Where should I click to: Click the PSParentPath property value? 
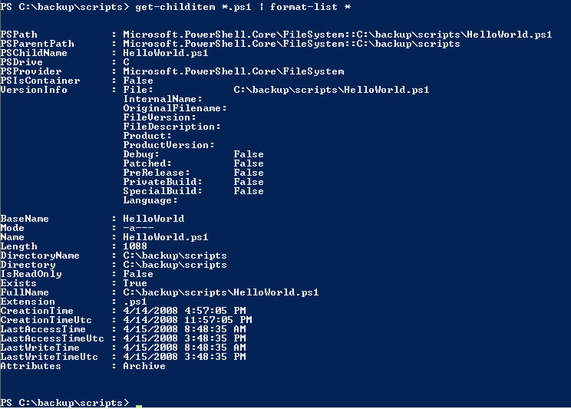click(x=291, y=44)
